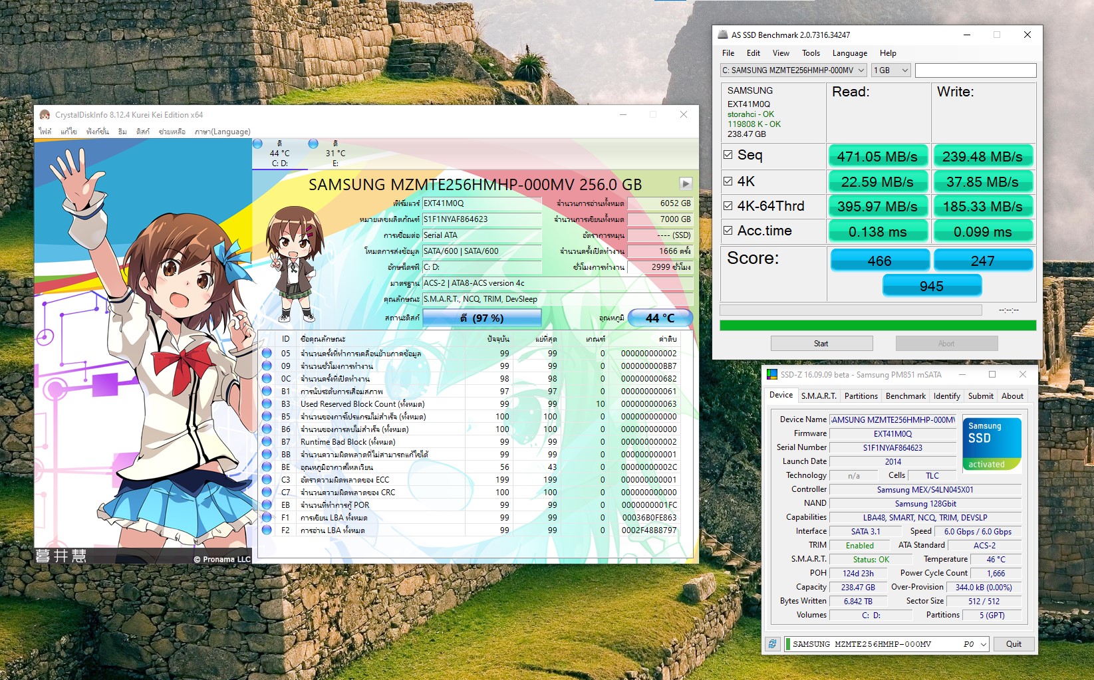Click the status orb for attribute 05
Screen dimensions: 1094x680
pyautogui.click(x=267, y=353)
